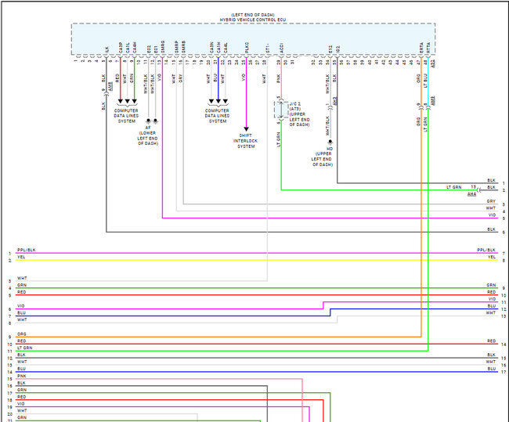
Task: Click "VIO" label at left row 6
Action: [x=21, y=306]
